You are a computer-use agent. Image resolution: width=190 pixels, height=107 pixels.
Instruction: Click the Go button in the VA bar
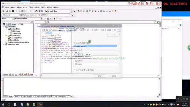pyautogui.click(x=159, y=22)
